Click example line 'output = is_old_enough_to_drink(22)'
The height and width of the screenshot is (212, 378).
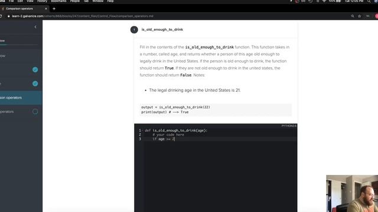click(175, 107)
